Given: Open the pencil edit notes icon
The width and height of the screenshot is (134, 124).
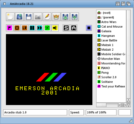Looking at the screenshot, I should 47,17.
